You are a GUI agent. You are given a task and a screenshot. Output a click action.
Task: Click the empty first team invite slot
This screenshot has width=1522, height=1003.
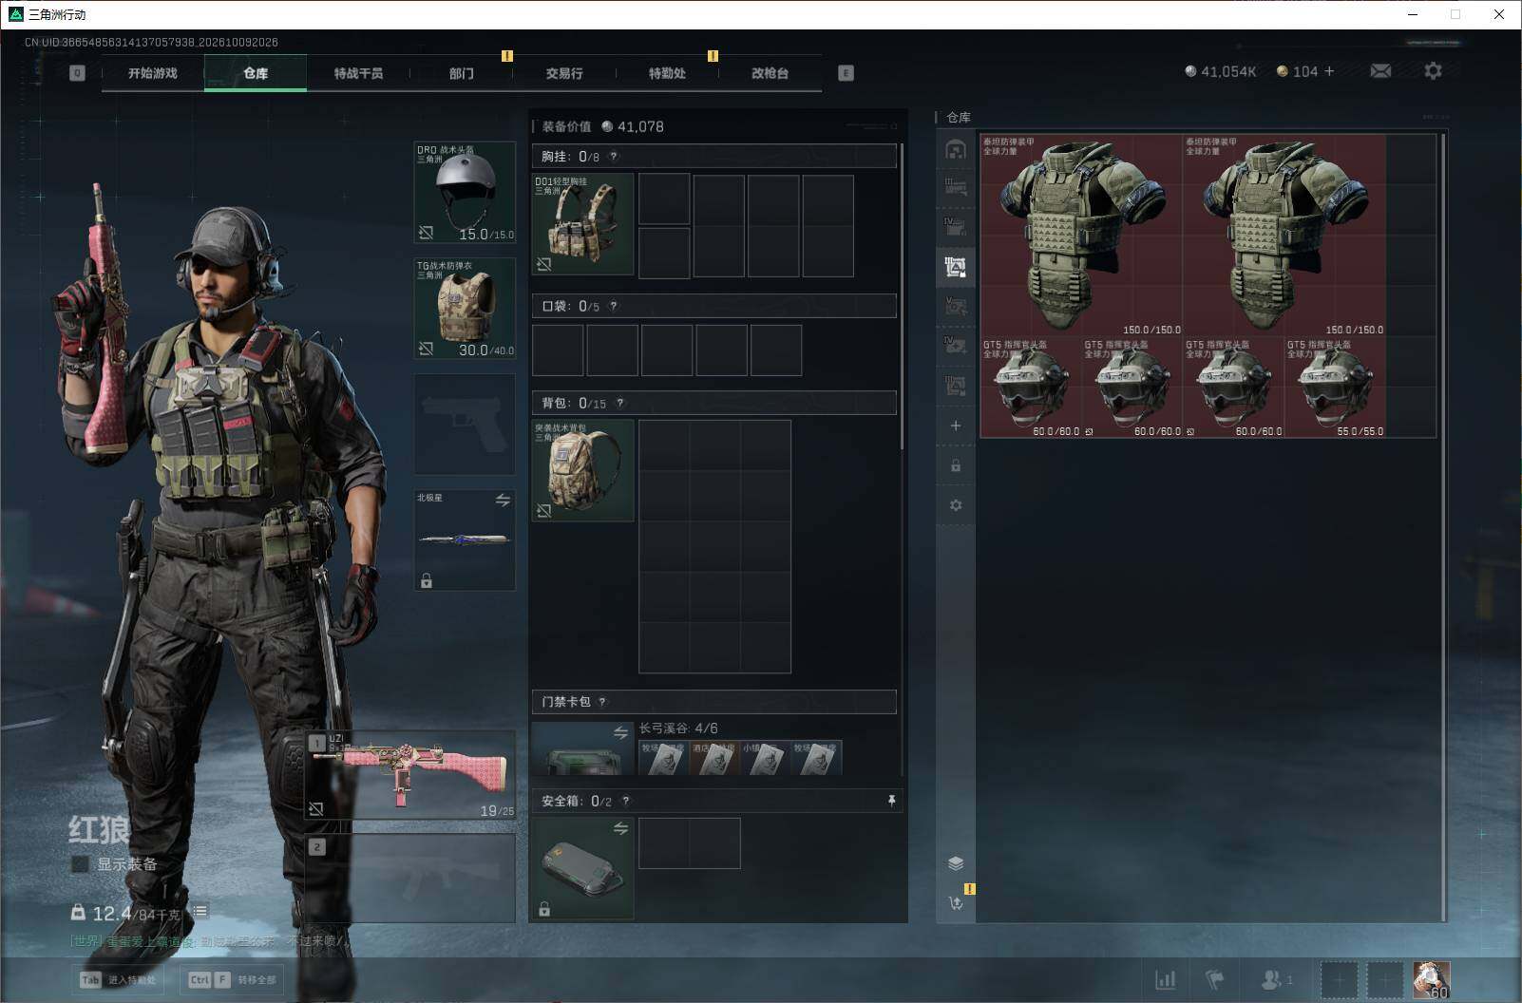point(1340,980)
